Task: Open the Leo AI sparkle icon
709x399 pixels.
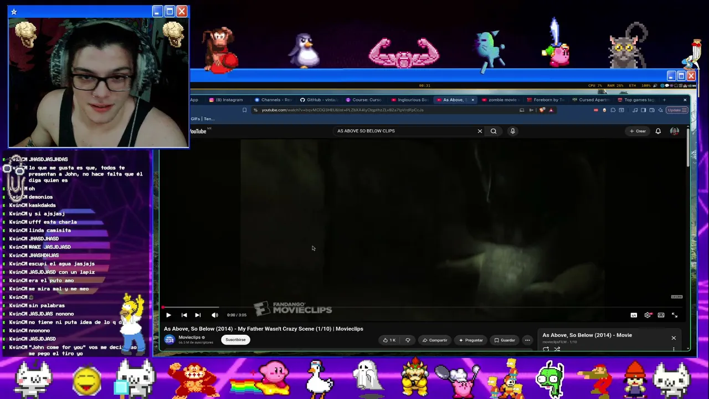Action: pyautogui.click(x=659, y=110)
